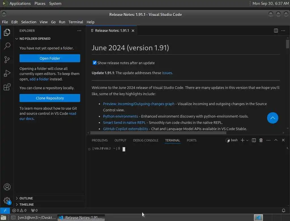Click the show desktop icon in taskbar
290x221 pixels.
click(x=3, y=218)
